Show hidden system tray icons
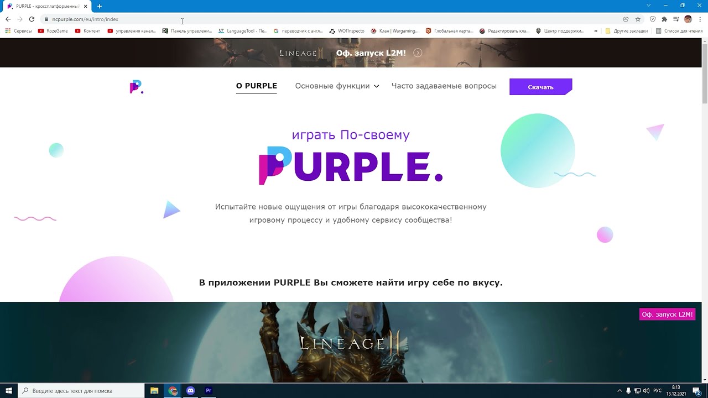 click(x=619, y=391)
